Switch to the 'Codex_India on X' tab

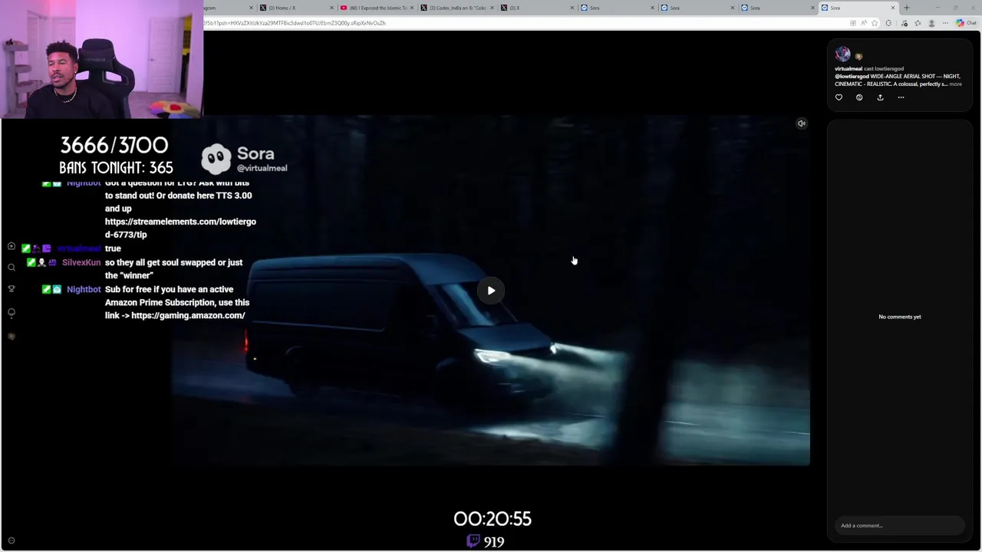pos(456,8)
